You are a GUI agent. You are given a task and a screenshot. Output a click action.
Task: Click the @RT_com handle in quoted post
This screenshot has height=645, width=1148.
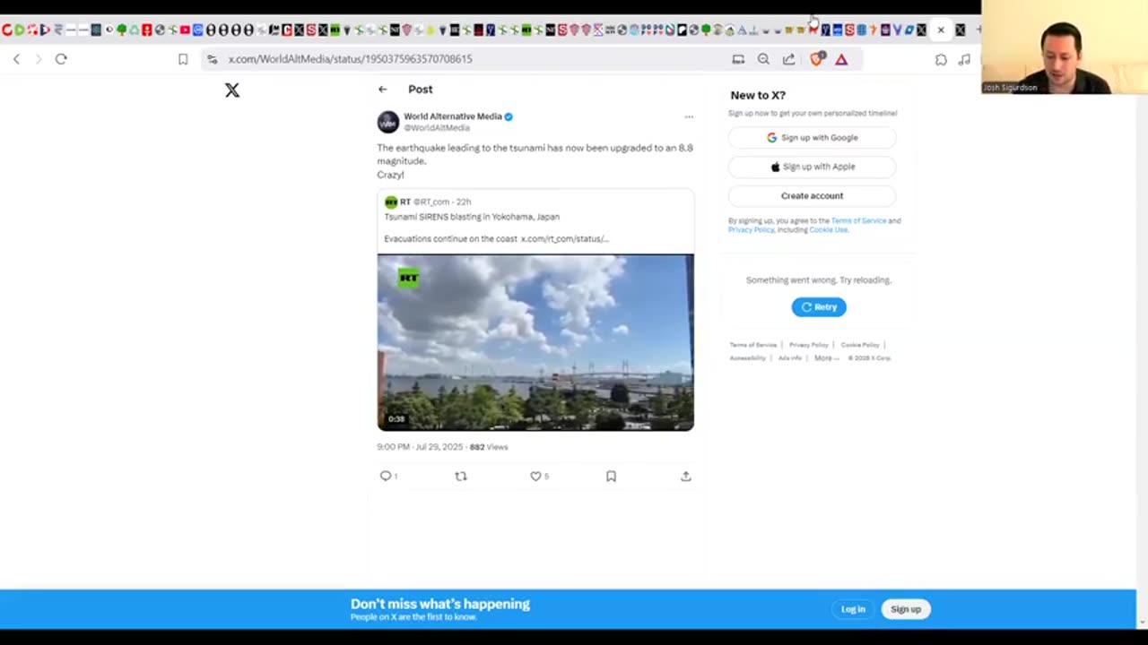point(430,202)
